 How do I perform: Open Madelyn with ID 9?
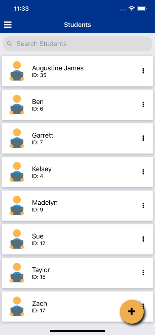pos(77,206)
